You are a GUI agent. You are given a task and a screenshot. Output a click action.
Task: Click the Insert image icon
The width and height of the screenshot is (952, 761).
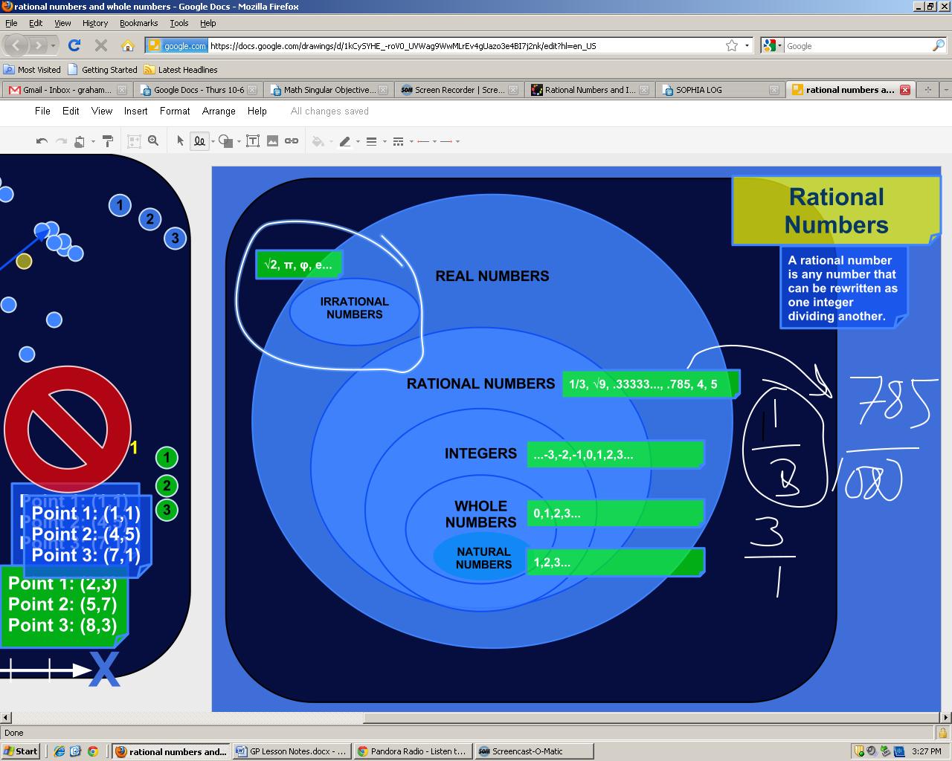[x=272, y=141]
